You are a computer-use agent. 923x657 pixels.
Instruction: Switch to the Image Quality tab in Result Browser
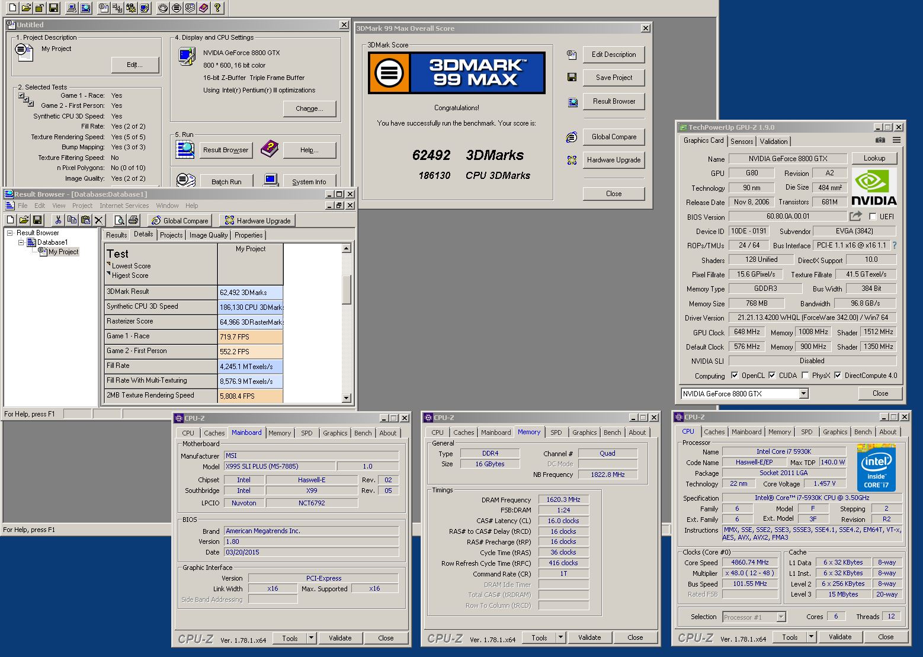tap(209, 235)
